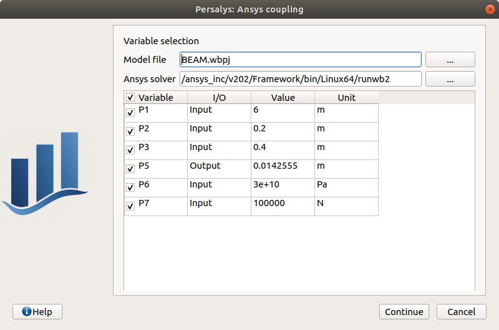
Task: Click the Ansys solver path input field
Action: pyautogui.click(x=299, y=79)
